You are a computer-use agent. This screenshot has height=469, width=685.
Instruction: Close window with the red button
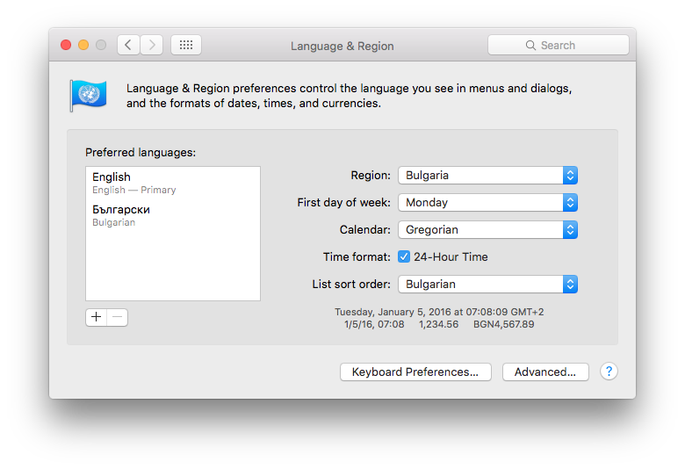(x=66, y=45)
